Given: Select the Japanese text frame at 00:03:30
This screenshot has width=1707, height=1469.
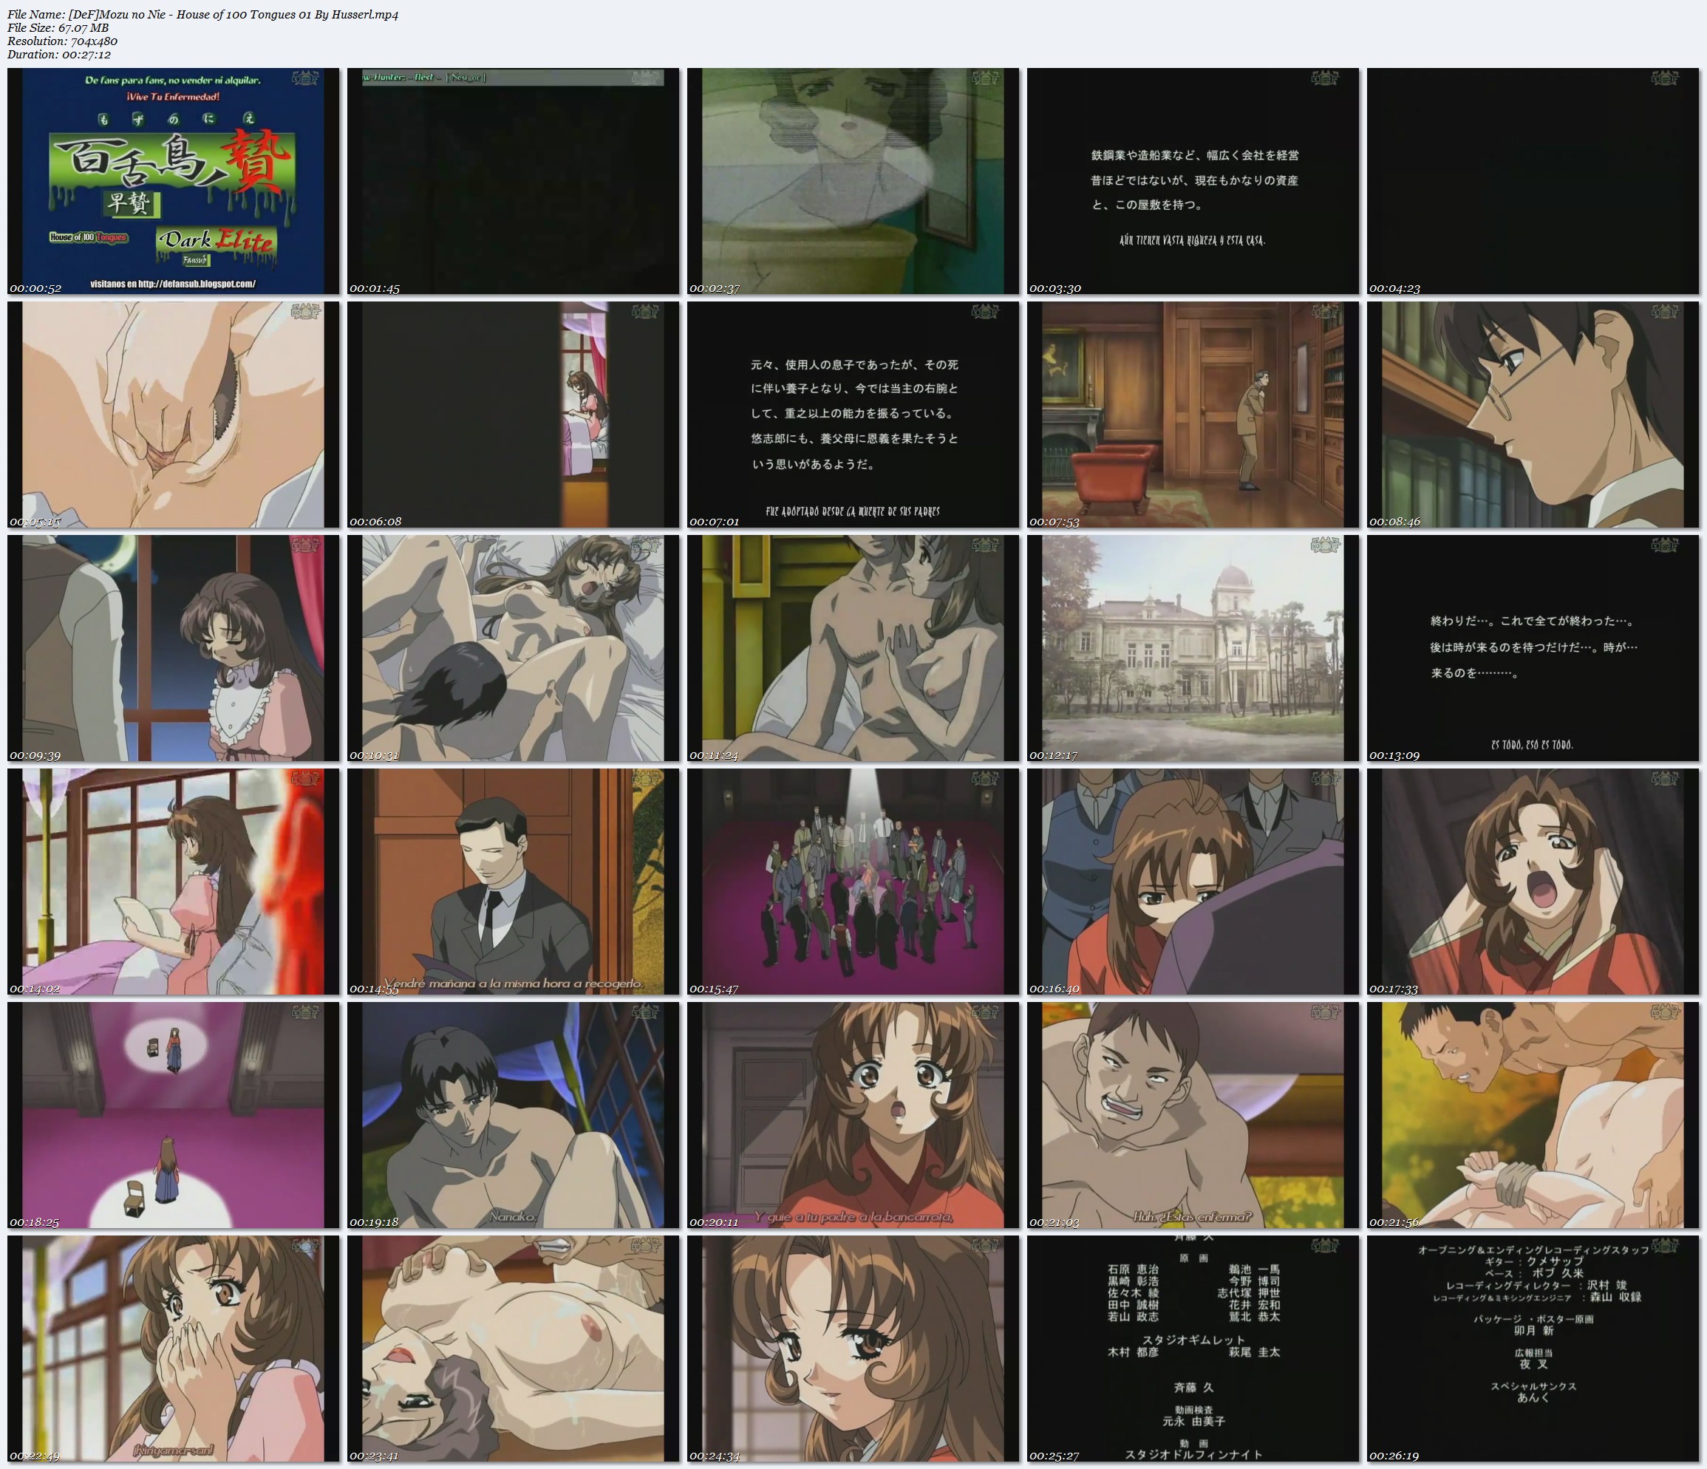Looking at the screenshot, I should point(1193,181).
